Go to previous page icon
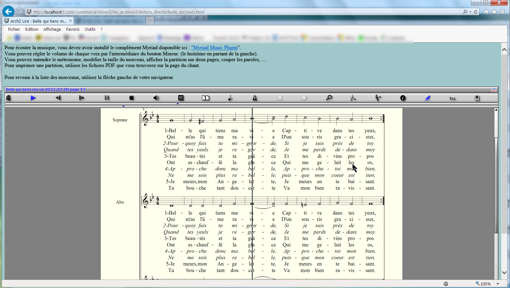The width and height of the screenshot is (510, 288). (x=280, y=98)
